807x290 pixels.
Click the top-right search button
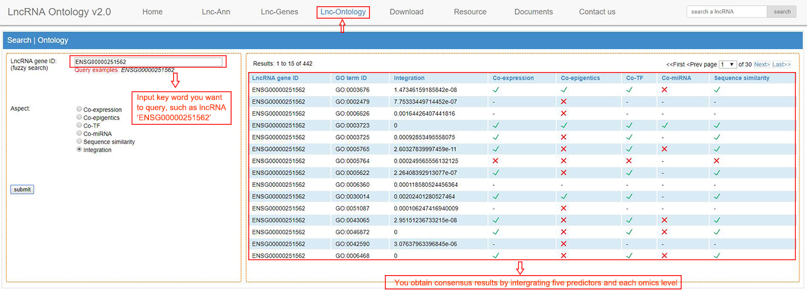click(x=782, y=12)
